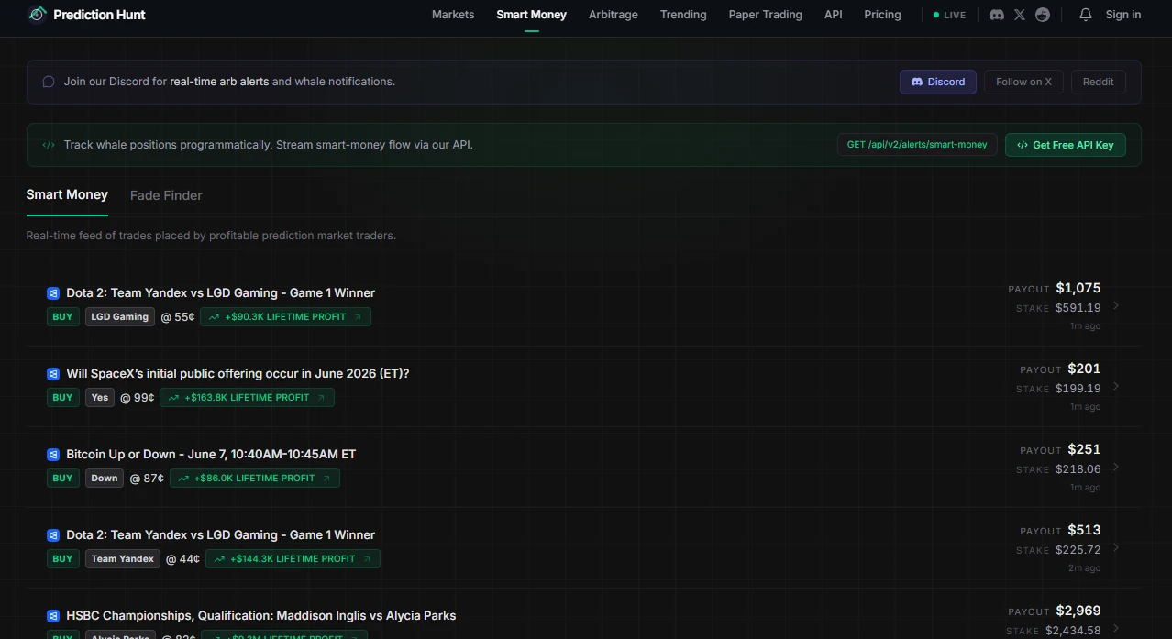
Task: Open Paper Trading page
Action: coord(765,15)
